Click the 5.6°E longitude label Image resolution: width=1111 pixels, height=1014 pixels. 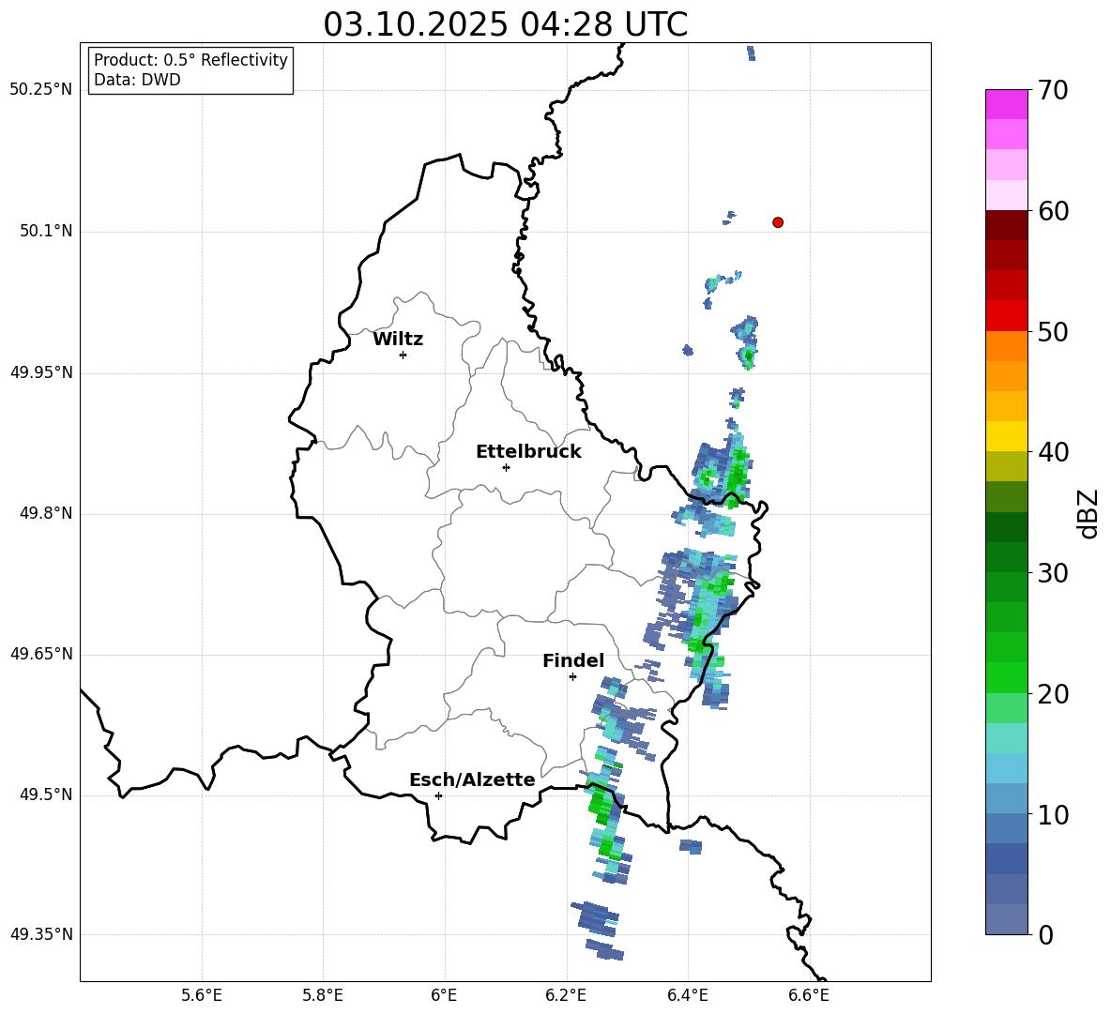[x=202, y=996]
